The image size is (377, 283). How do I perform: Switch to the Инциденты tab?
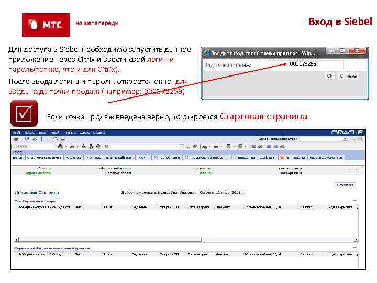(x=242, y=158)
